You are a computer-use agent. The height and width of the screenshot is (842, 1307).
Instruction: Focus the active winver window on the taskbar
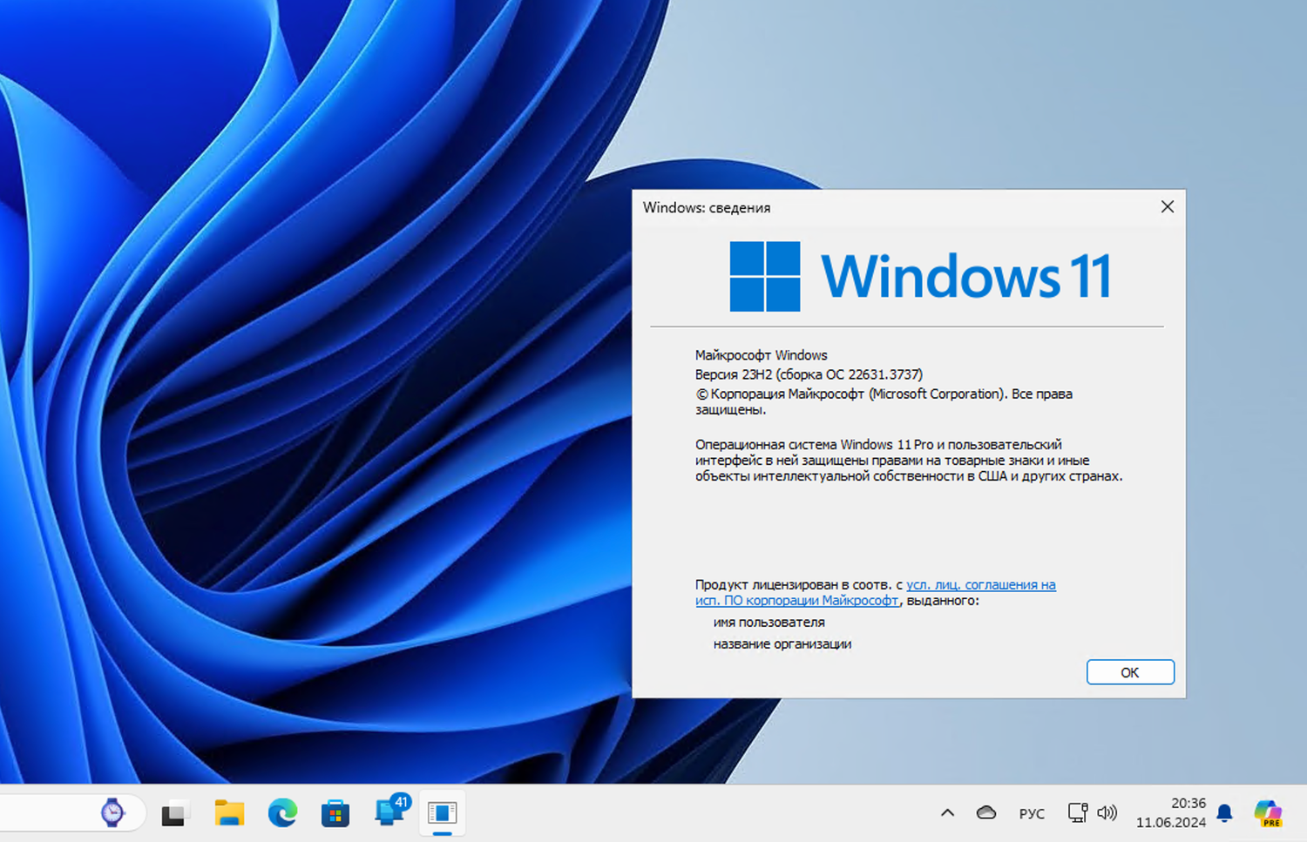tap(443, 812)
